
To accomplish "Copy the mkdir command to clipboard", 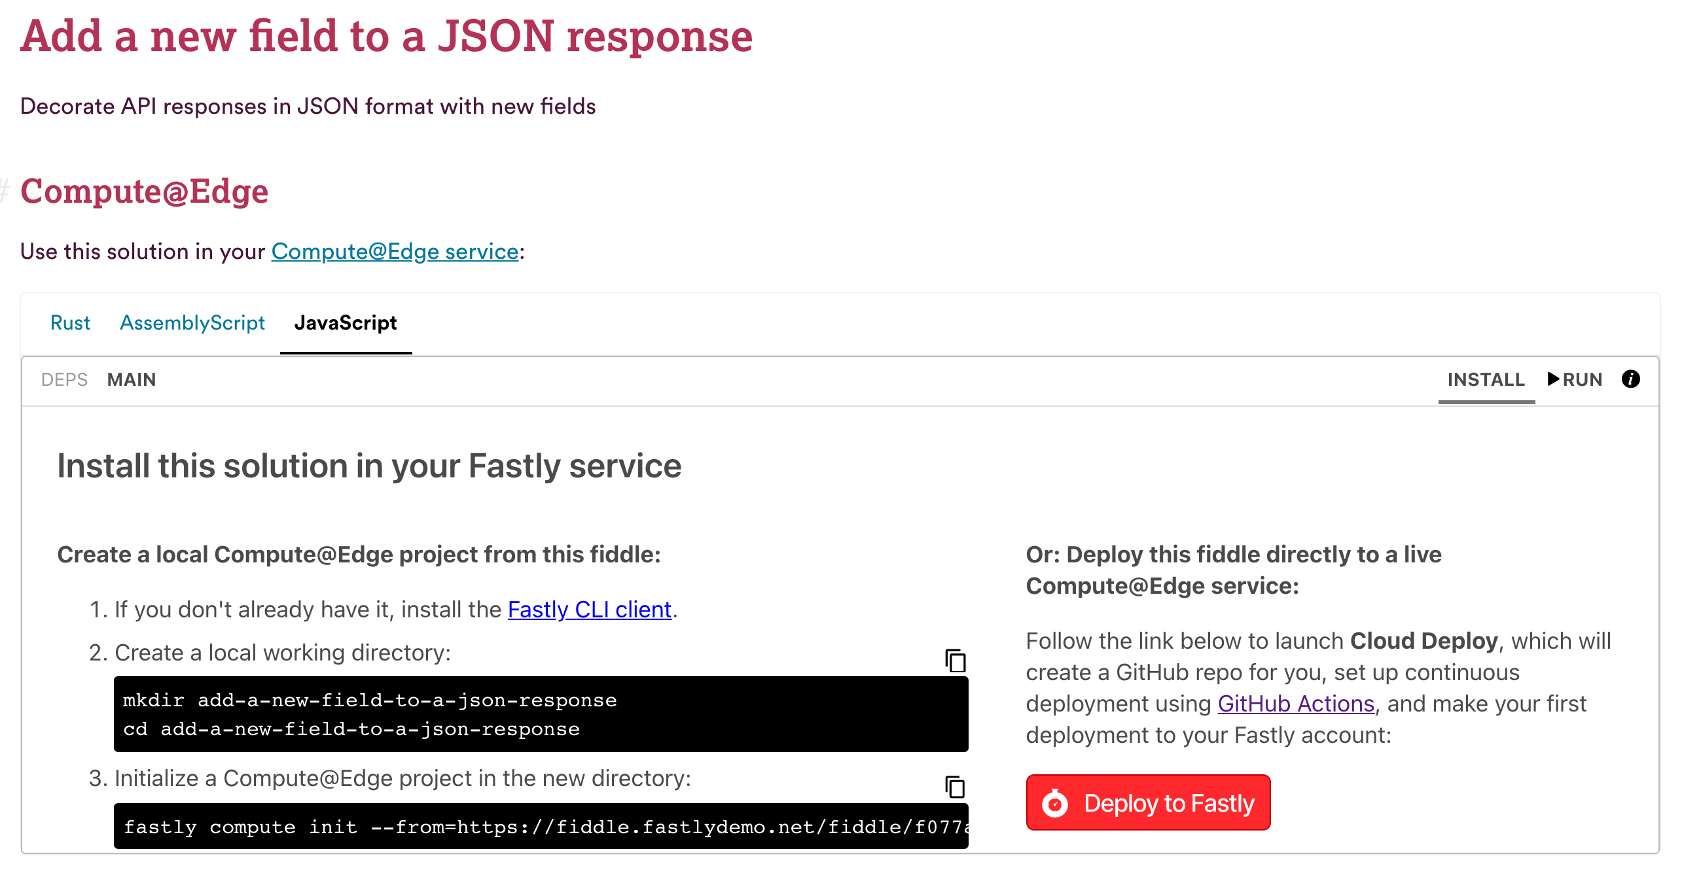I will click(955, 661).
